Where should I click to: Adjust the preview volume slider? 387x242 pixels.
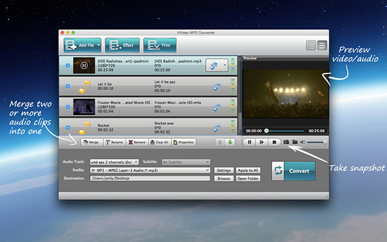point(317,142)
